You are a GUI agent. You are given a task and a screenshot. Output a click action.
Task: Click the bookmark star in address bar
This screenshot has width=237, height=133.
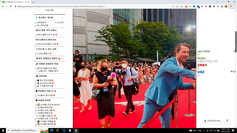181,6
